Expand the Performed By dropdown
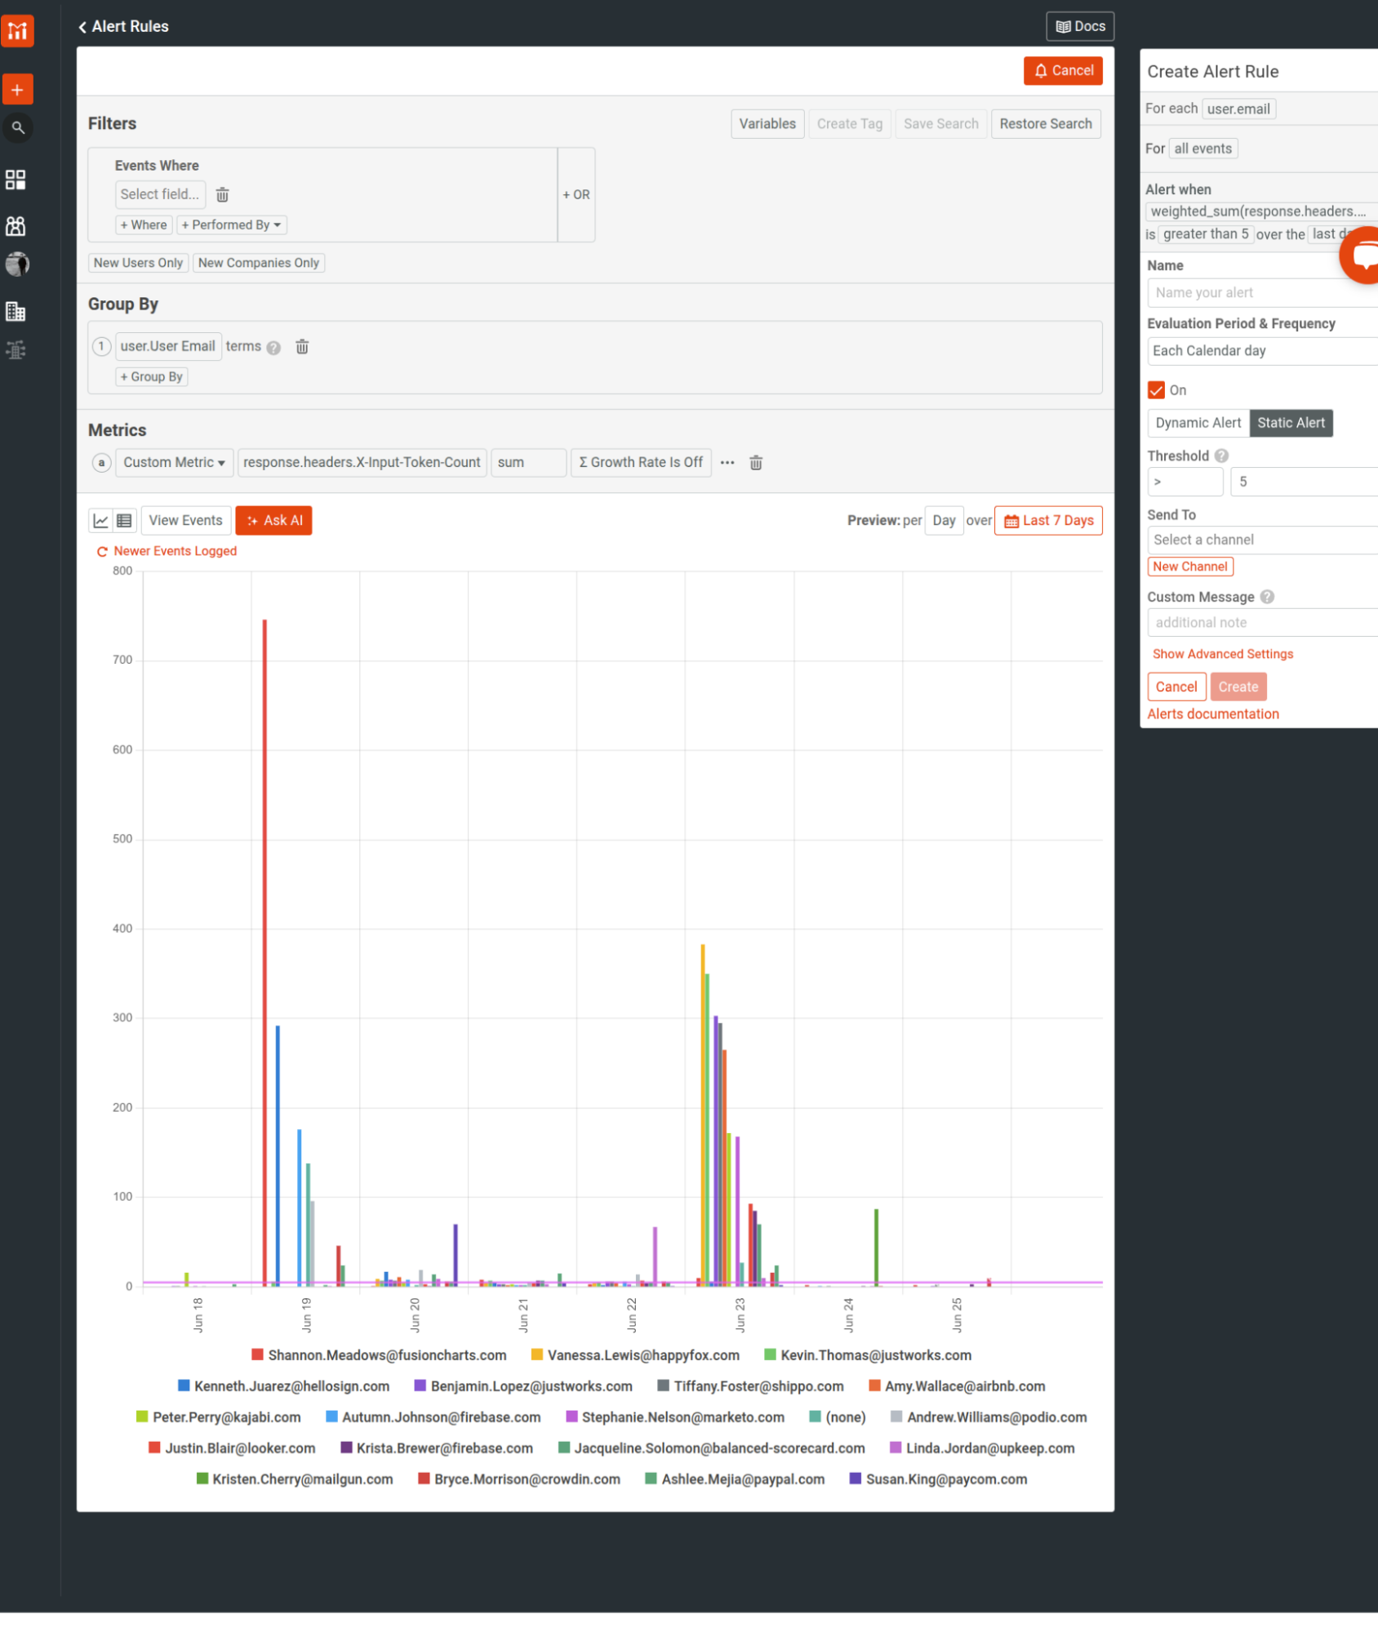This screenshot has width=1378, height=1632. coord(232,225)
